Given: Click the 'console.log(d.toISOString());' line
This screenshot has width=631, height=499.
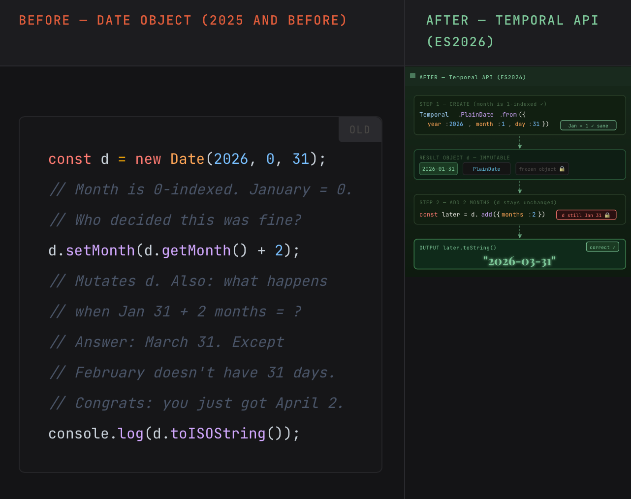Looking at the screenshot, I should click(x=174, y=434).
